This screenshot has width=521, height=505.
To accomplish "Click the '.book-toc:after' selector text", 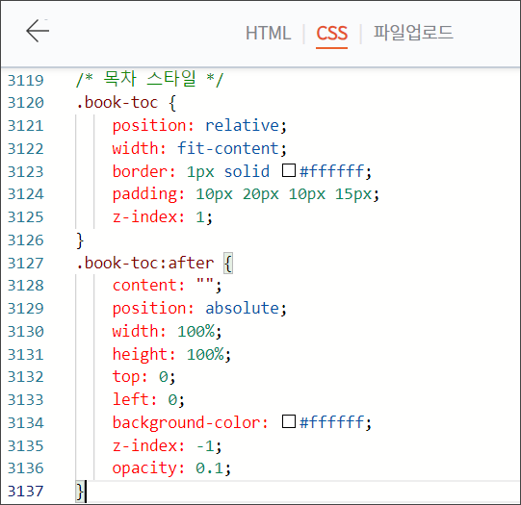I will coord(145,264).
